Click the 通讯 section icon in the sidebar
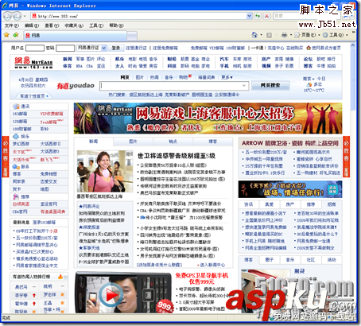The height and width of the screenshot is (326, 361). pos(16,107)
